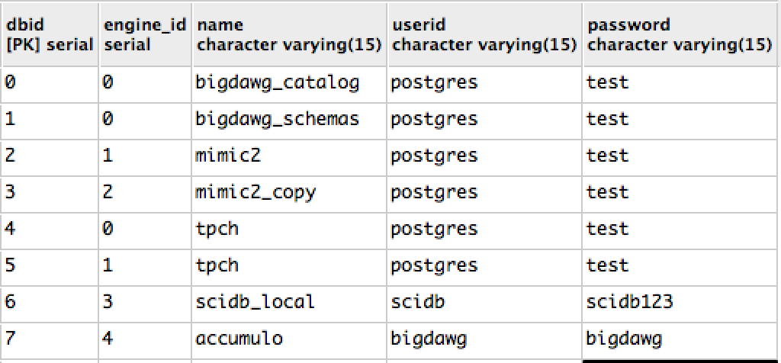Click the accumulo name cell
Screen dimensions: 781x363
coord(239,338)
